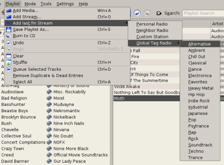Click the Nirvana album icon
The image size is (224, 165).
[49, 130]
